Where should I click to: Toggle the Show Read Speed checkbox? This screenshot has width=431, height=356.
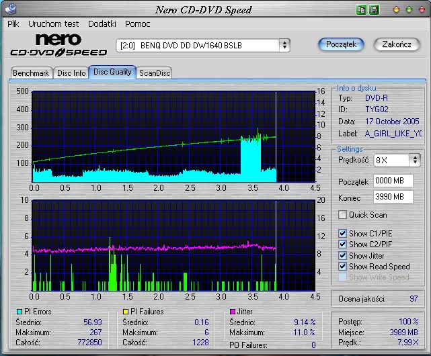[342, 267]
